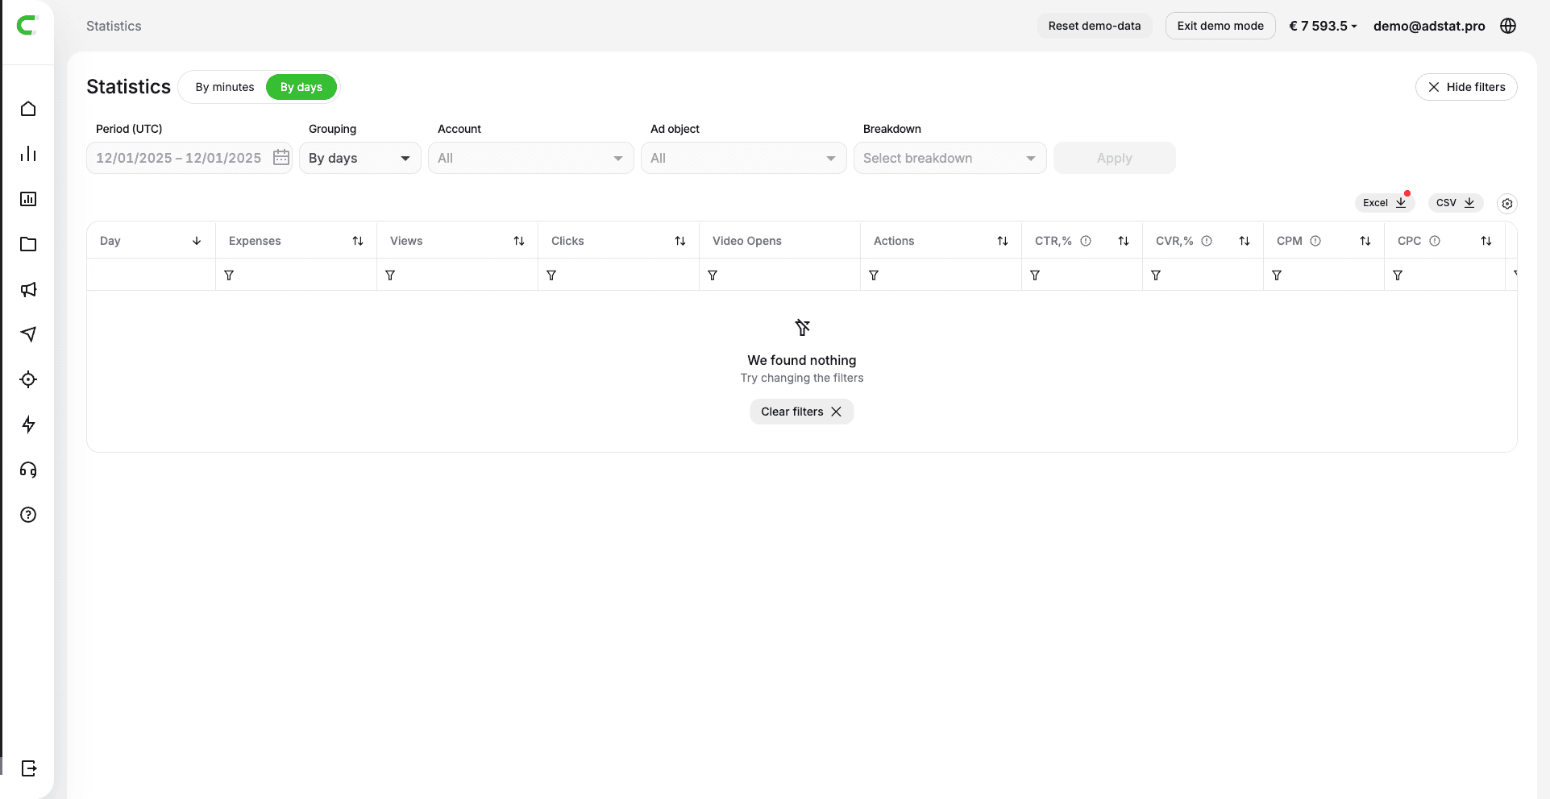Switch to By minutes view

pyautogui.click(x=224, y=87)
